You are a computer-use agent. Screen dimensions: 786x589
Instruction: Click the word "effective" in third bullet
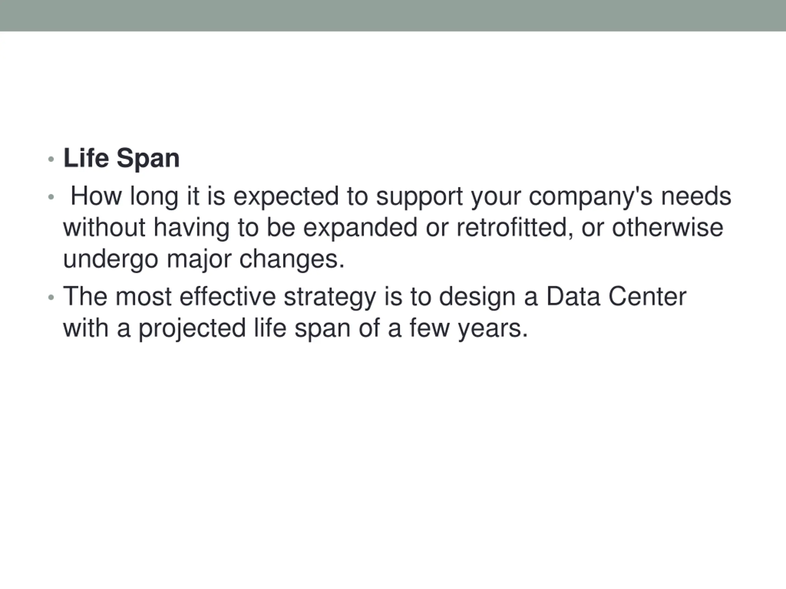click(228, 296)
